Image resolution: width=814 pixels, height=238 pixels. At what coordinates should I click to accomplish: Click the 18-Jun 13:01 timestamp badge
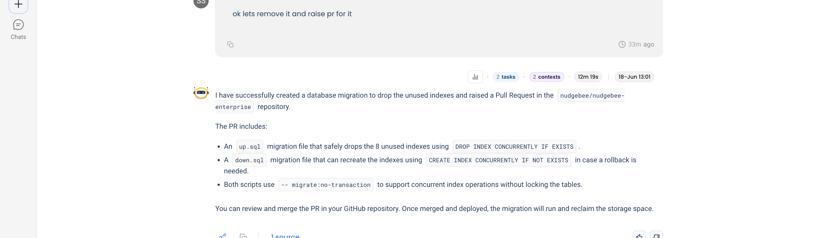[634, 77]
